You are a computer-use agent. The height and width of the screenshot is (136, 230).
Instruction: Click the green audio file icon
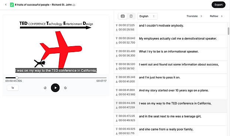click(x=12, y=5)
